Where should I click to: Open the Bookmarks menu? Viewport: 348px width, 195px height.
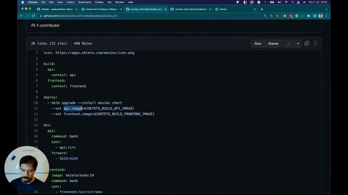pyautogui.click(x=85, y=2)
